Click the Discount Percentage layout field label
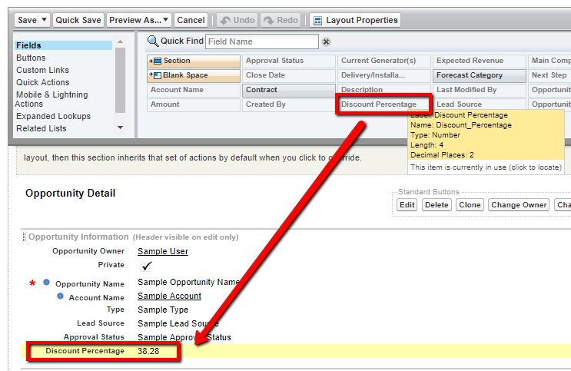 pos(85,351)
